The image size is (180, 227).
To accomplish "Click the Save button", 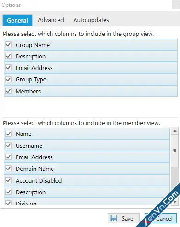I will tap(124, 218).
